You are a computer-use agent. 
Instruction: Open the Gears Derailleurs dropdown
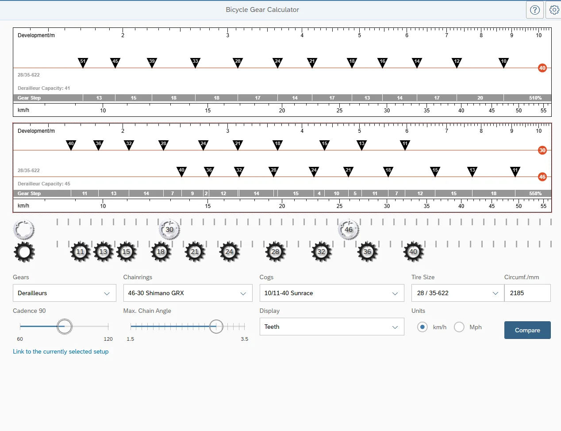tap(65, 293)
